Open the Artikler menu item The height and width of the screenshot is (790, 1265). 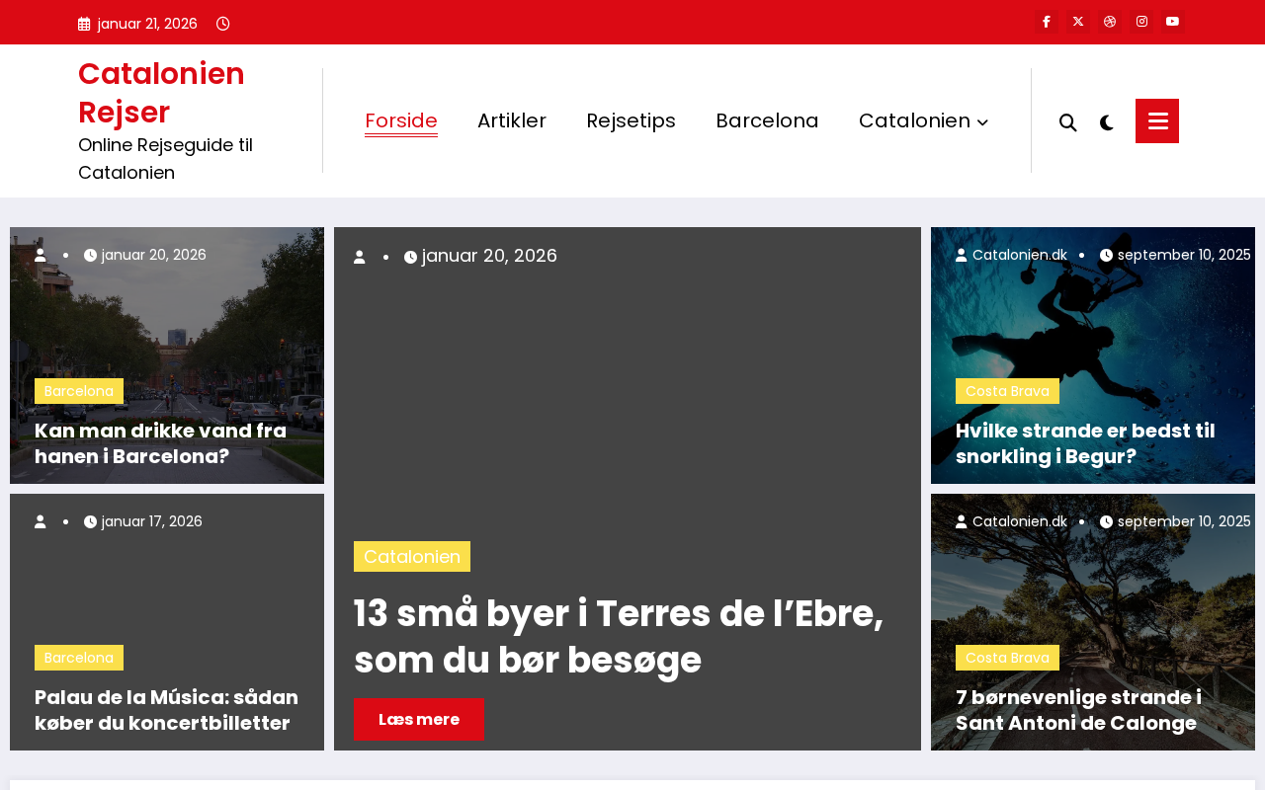pyautogui.click(x=512, y=120)
